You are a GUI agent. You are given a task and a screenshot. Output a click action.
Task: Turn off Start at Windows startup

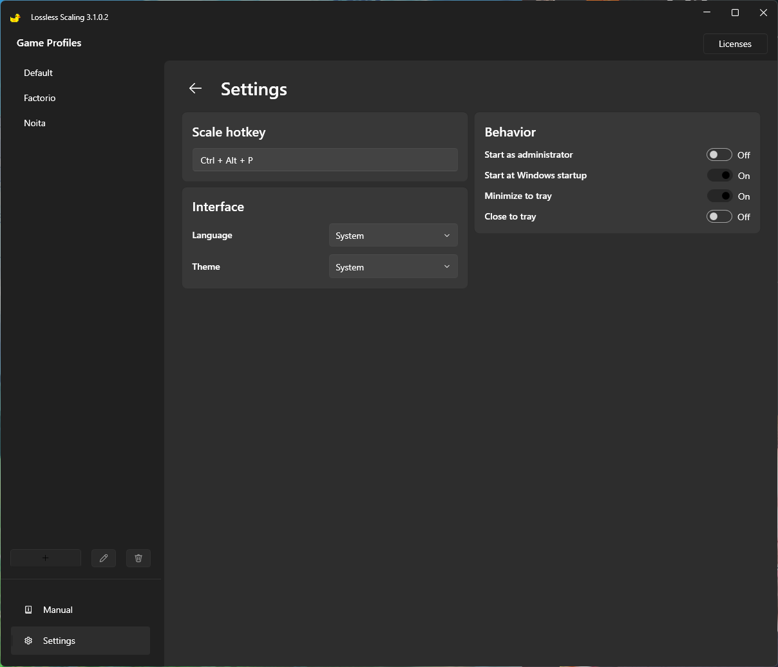coord(719,175)
